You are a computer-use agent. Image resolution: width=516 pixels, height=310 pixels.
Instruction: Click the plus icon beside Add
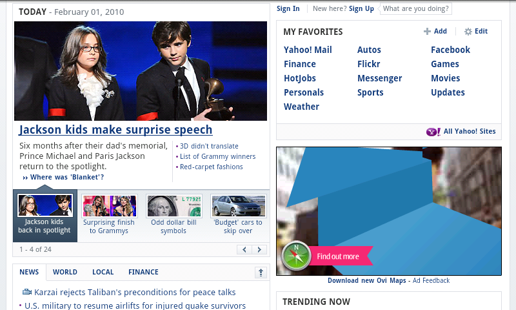coord(427,31)
